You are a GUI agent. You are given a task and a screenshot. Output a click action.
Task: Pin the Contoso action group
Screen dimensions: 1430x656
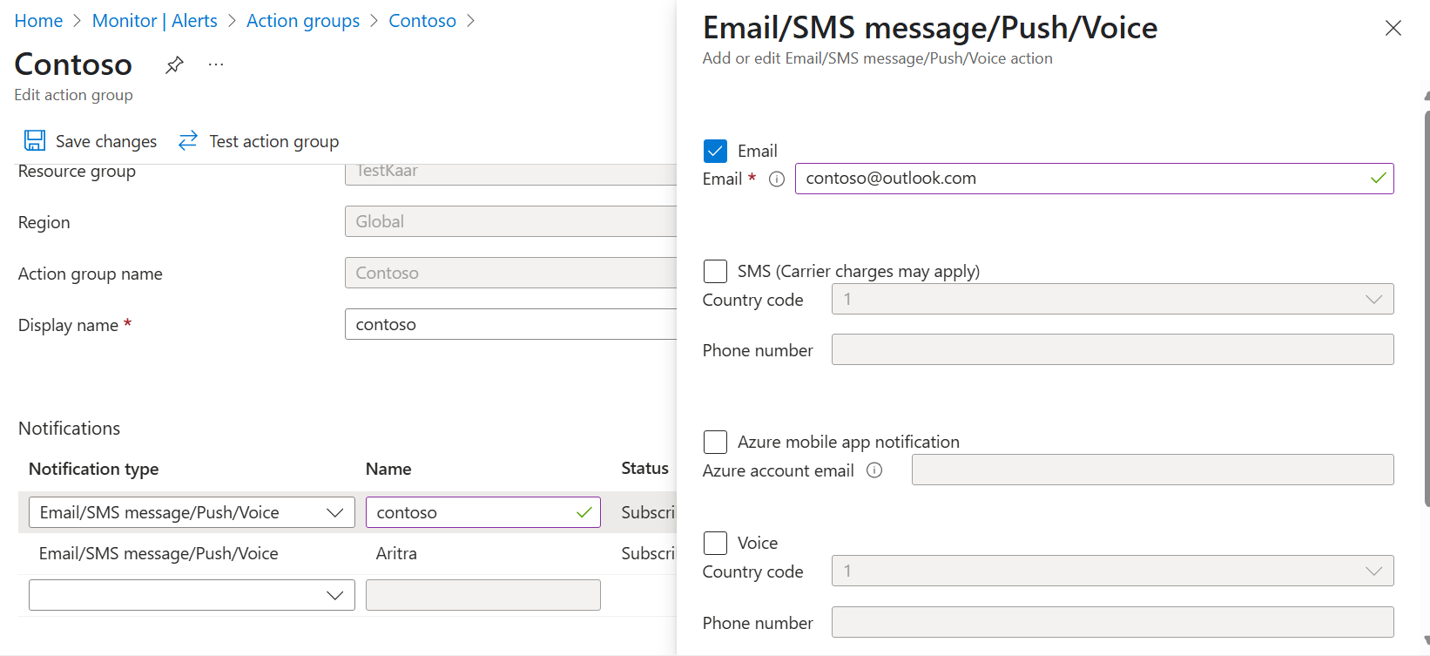(174, 64)
